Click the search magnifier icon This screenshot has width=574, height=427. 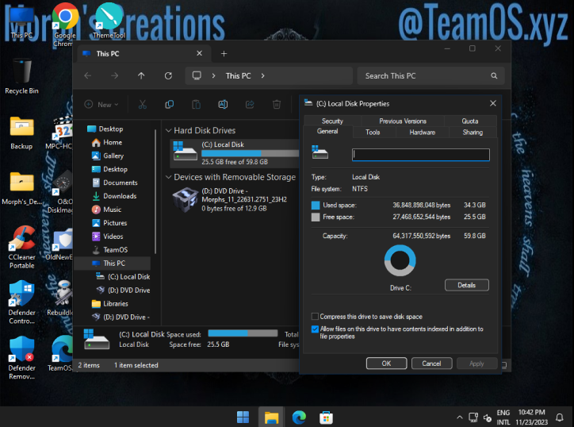click(x=494, y=76)
